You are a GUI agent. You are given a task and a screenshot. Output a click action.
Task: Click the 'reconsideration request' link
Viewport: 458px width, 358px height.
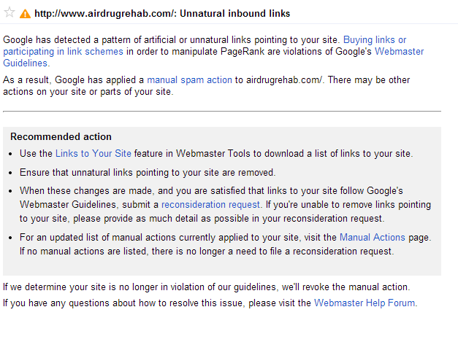click(210, 205)
